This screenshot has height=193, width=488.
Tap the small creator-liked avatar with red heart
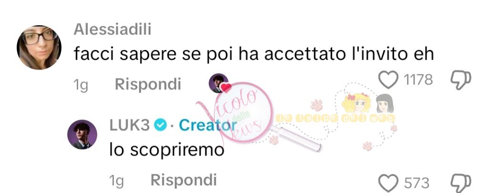(x=220, y=83)
